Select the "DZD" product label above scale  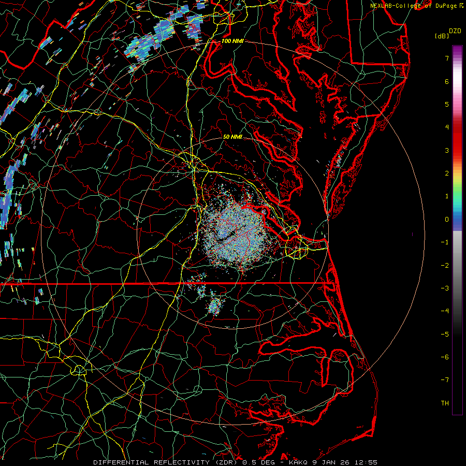pos(455,31)
